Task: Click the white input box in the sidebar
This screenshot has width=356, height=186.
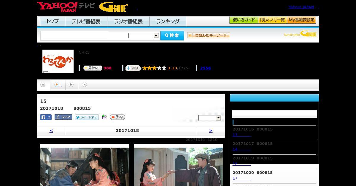Action: click(274, 114)
